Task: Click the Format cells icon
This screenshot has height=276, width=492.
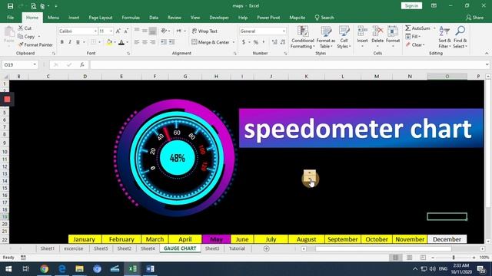Action: (393, 31)
